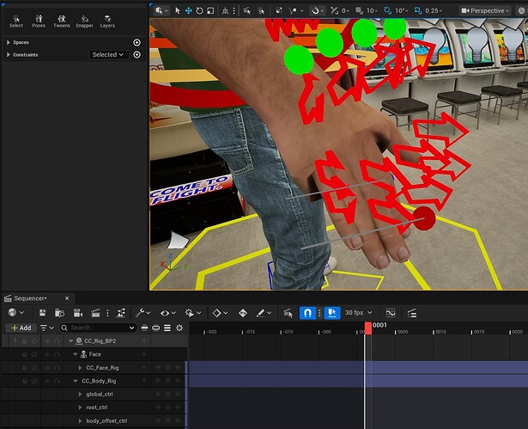Expand the Spaces section
Screen dimensions: 528x429
click(8, 42)
